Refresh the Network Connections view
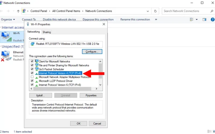Viewport: 215px width, 134px height. 155,11
